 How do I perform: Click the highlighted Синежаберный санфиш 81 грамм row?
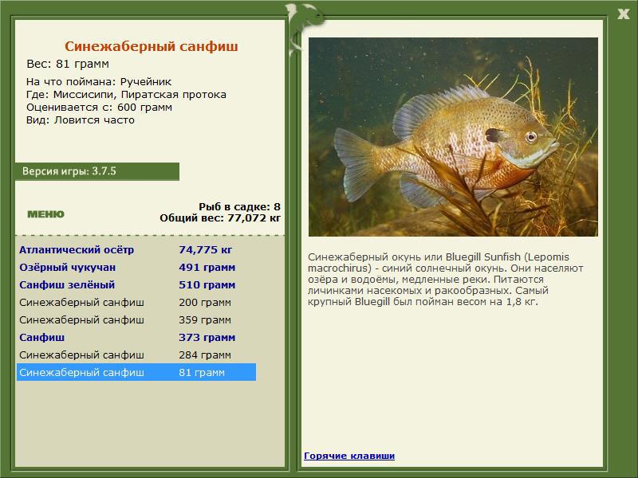point(136,372)
